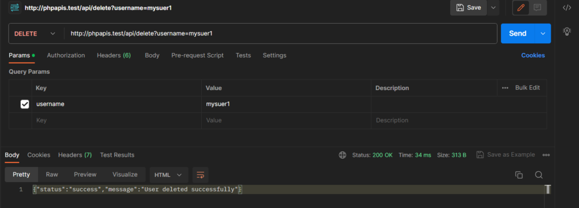The width and height of the screenshot is (579, 208).
Task: Open the Cookies link
Action: [533, 55]
